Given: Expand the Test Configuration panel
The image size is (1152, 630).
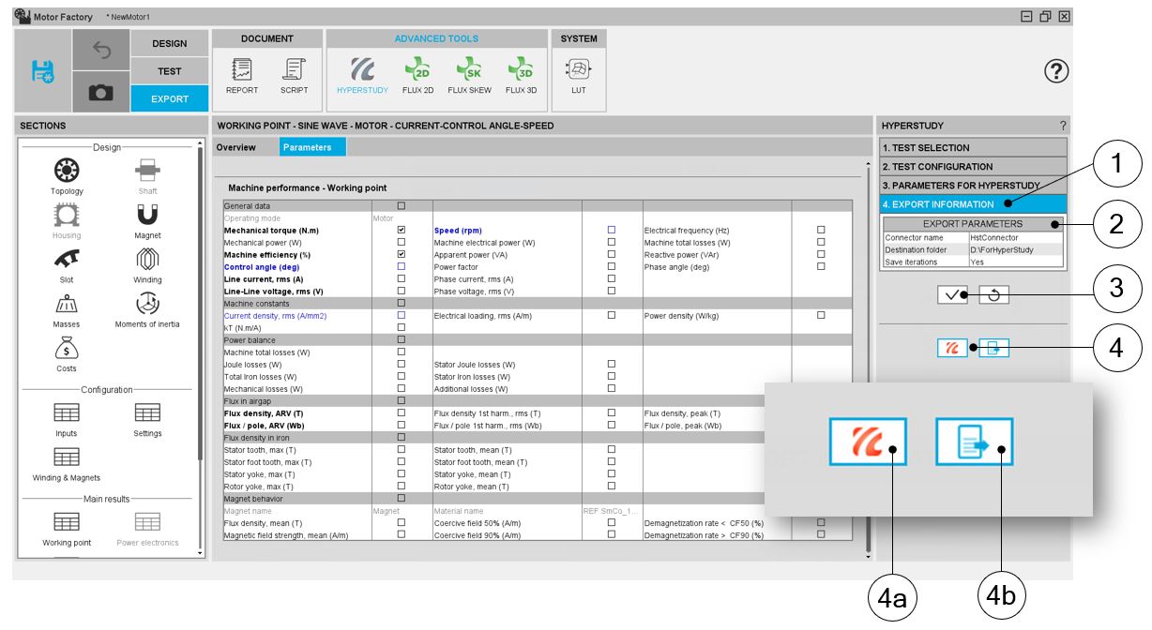Looking at the screenshot, I should click(973, 166).
